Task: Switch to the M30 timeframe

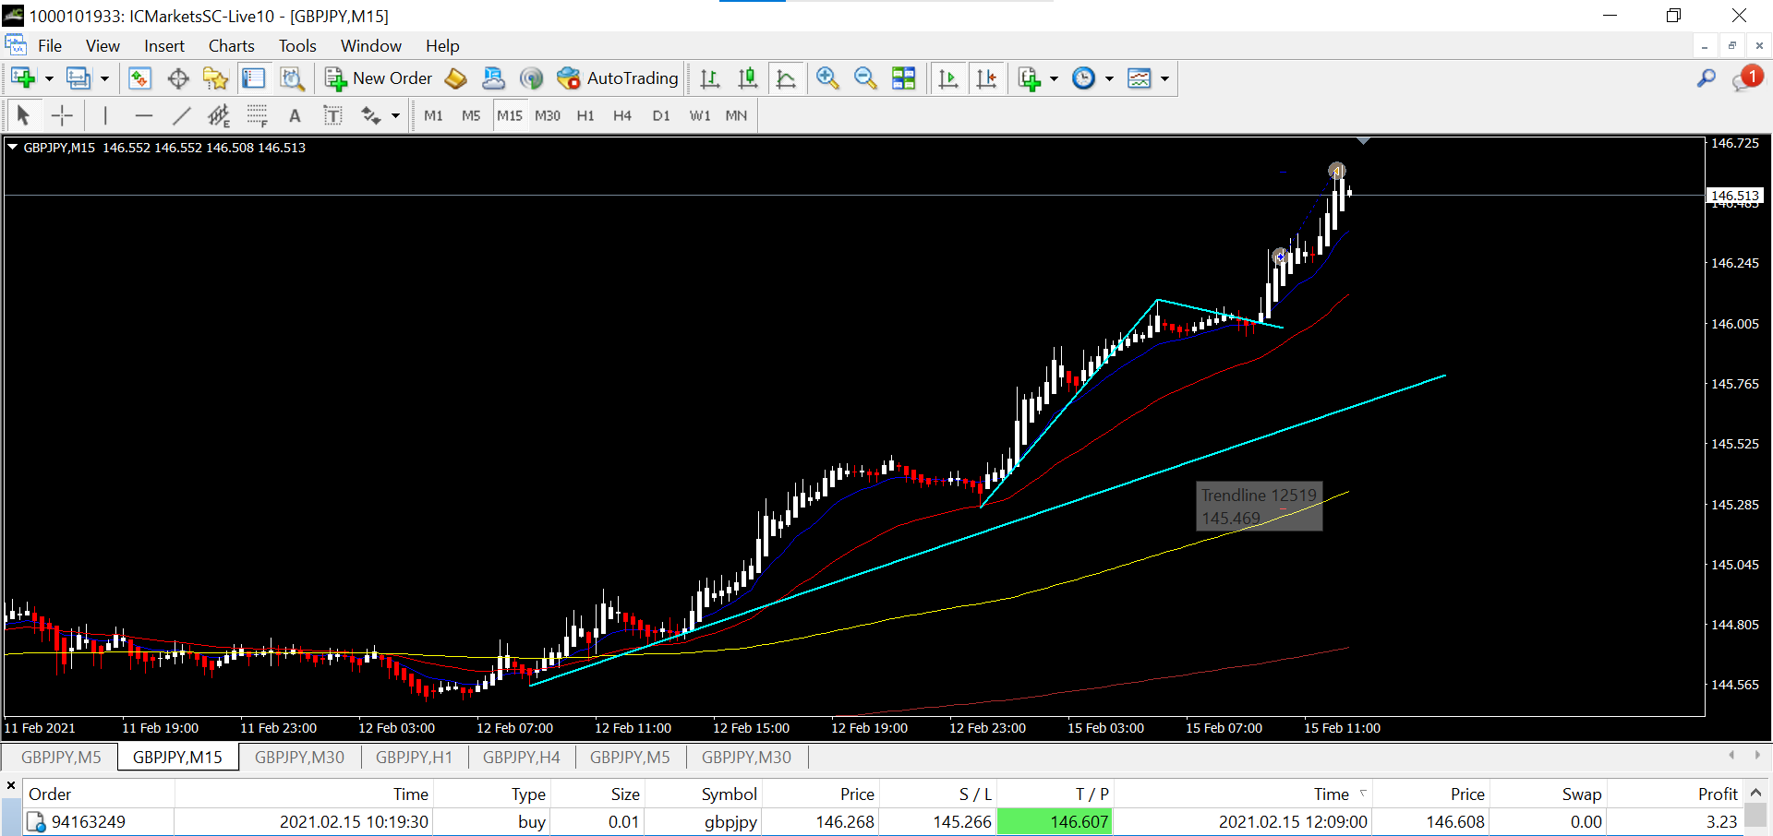Action: pos(548,115)
